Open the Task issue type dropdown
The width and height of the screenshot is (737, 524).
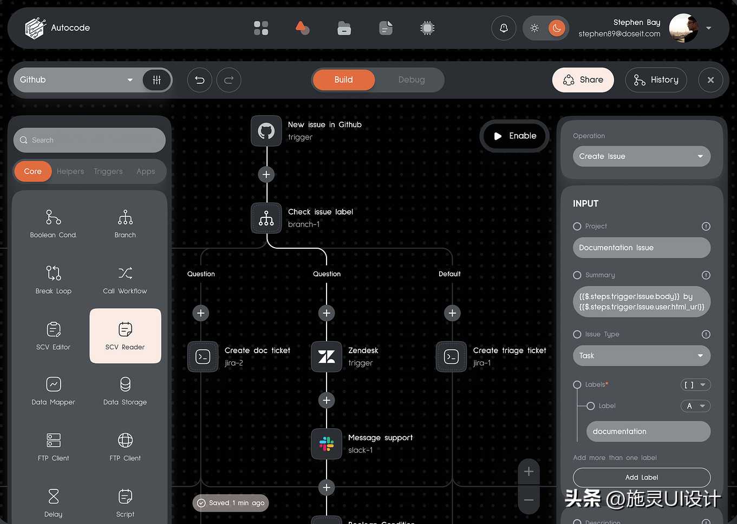642,356
